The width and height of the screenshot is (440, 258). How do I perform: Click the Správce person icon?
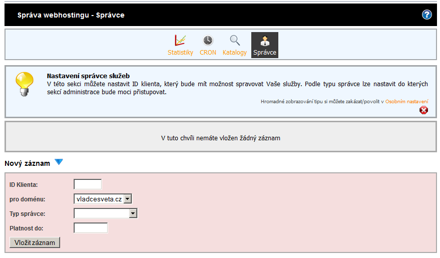pos(265,41)
